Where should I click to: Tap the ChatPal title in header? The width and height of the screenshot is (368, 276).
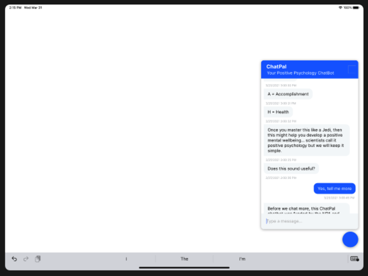276,67
